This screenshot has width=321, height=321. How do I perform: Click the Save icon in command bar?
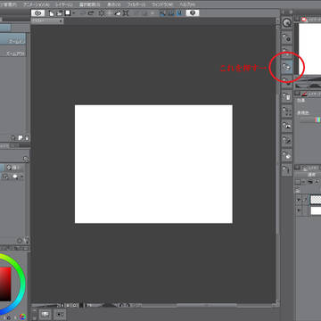coord(68,13)
